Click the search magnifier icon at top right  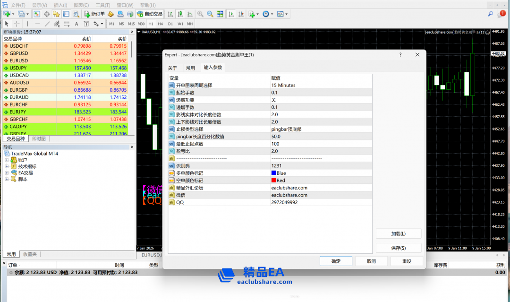[490, 14]
